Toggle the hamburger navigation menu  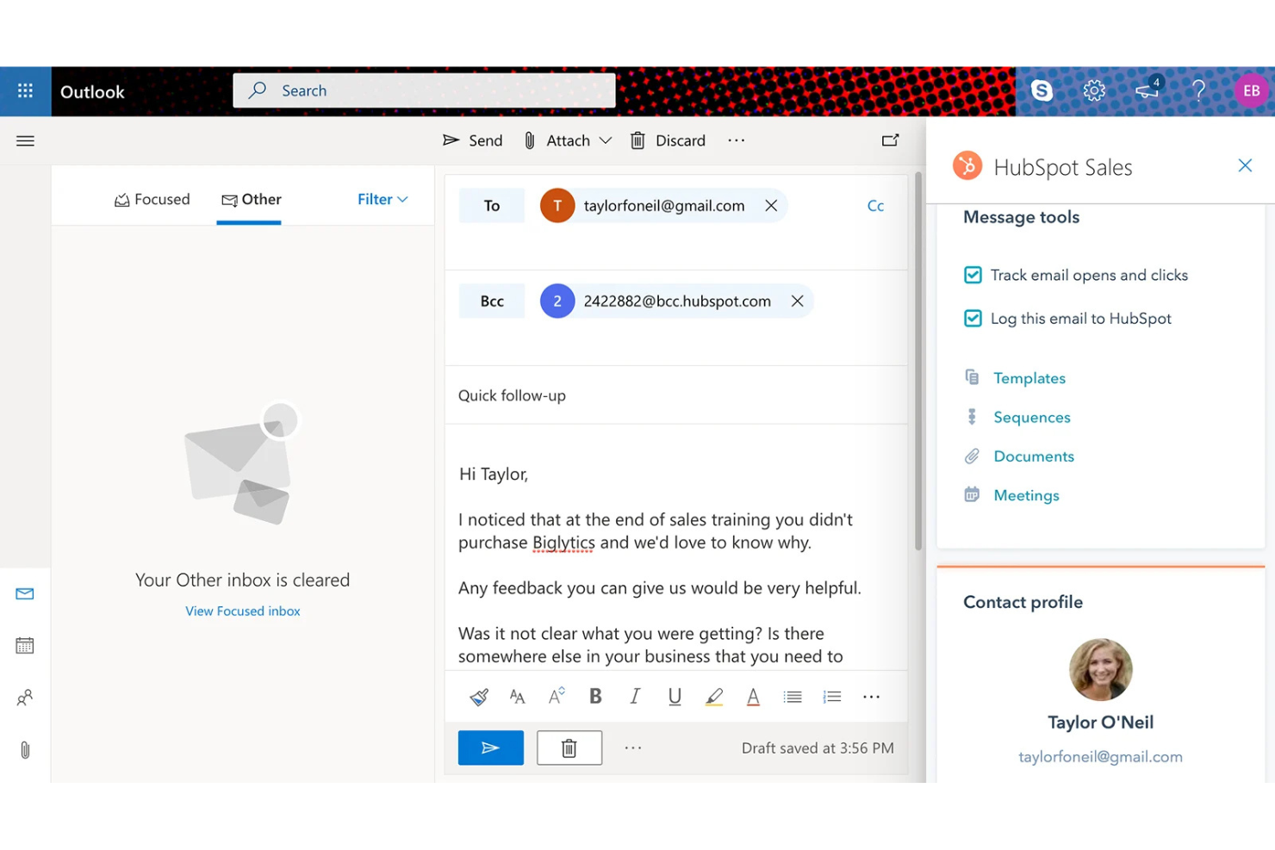pos(25,140)
